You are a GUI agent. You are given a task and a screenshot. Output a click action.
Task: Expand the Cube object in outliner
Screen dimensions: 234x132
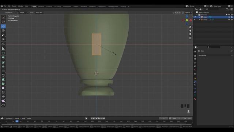click(x=199, y=17)
